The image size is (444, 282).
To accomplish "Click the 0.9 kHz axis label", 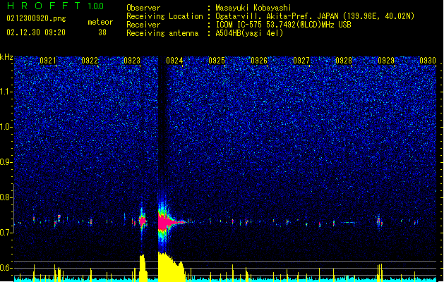I will (x=6, y=162).
